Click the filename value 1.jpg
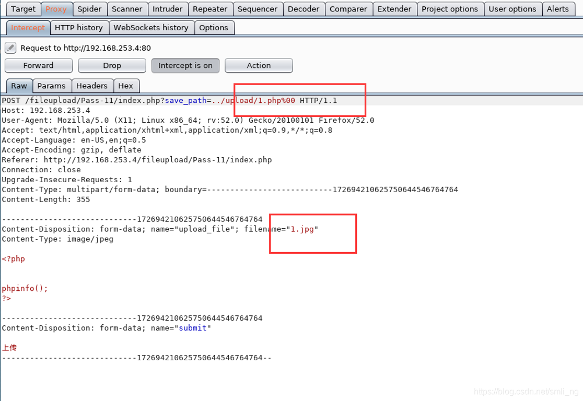The image size is (583, 401). click(x=302, y=229)
